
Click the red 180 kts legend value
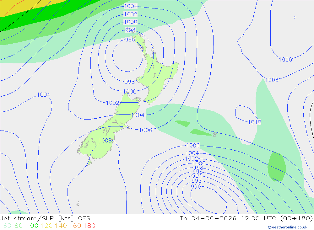(89, 226)
